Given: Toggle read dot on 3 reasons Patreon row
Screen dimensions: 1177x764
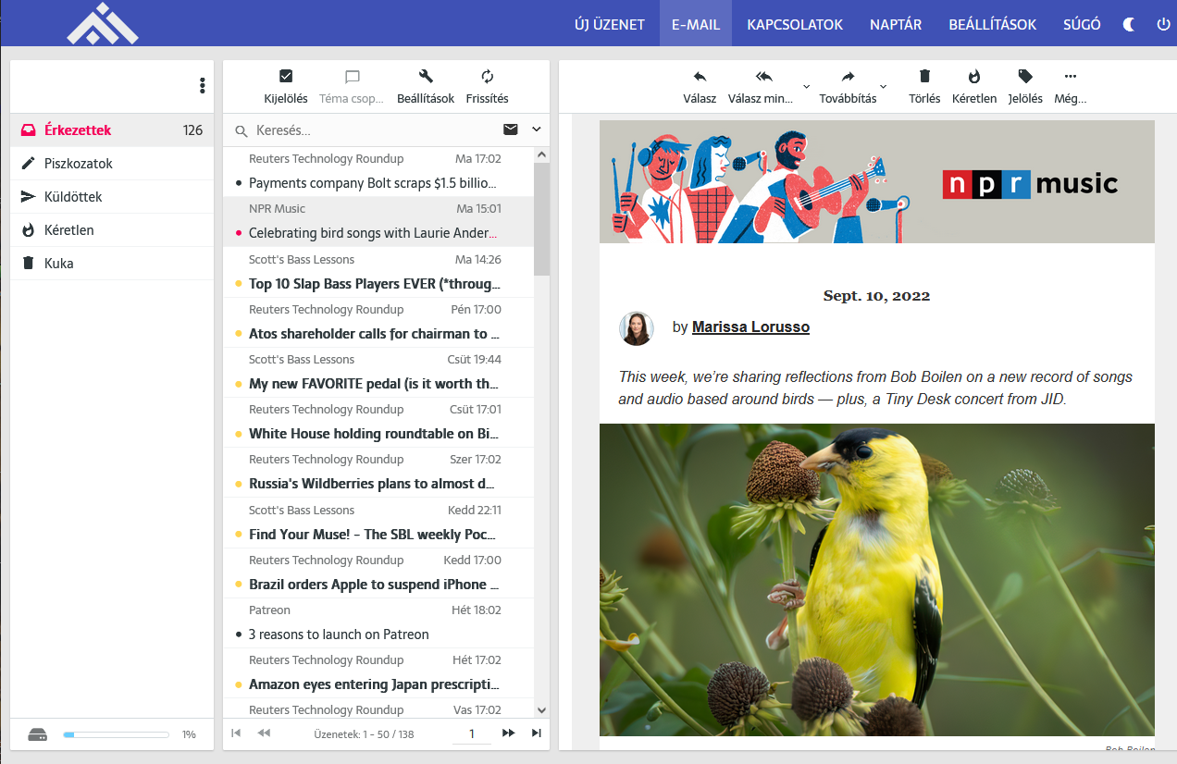Looking at the screenshot, I should (x=239, y=635).
